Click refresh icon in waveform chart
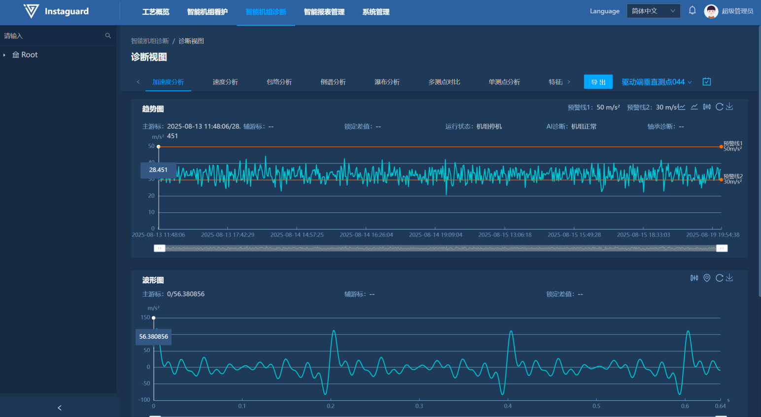Viewport: 761px width, 417px height. coord(719,278)
